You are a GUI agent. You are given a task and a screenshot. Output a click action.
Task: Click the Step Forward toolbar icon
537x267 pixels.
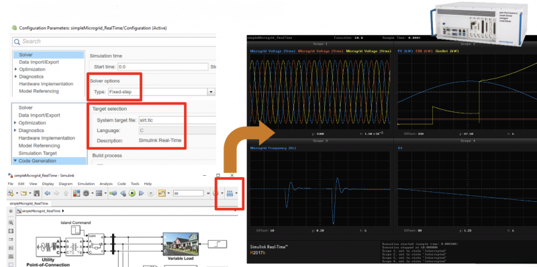pos(141,193)
